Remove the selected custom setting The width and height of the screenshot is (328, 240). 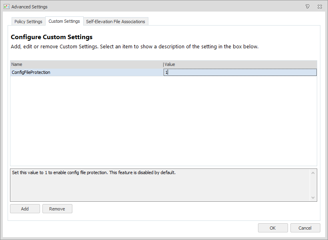click(57, 209)
